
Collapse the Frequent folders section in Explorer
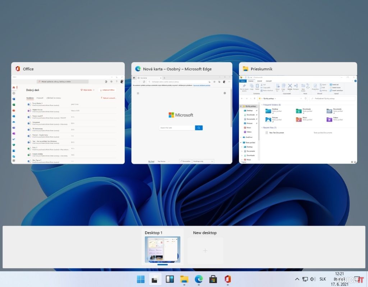262,105
